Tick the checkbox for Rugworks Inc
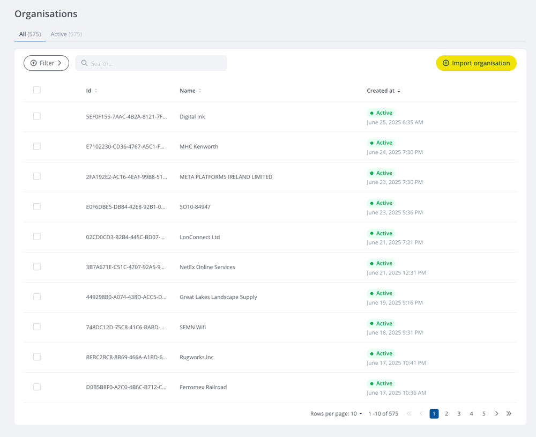The width and height of the screenshot is (536, 437). [x=37, y=357]
